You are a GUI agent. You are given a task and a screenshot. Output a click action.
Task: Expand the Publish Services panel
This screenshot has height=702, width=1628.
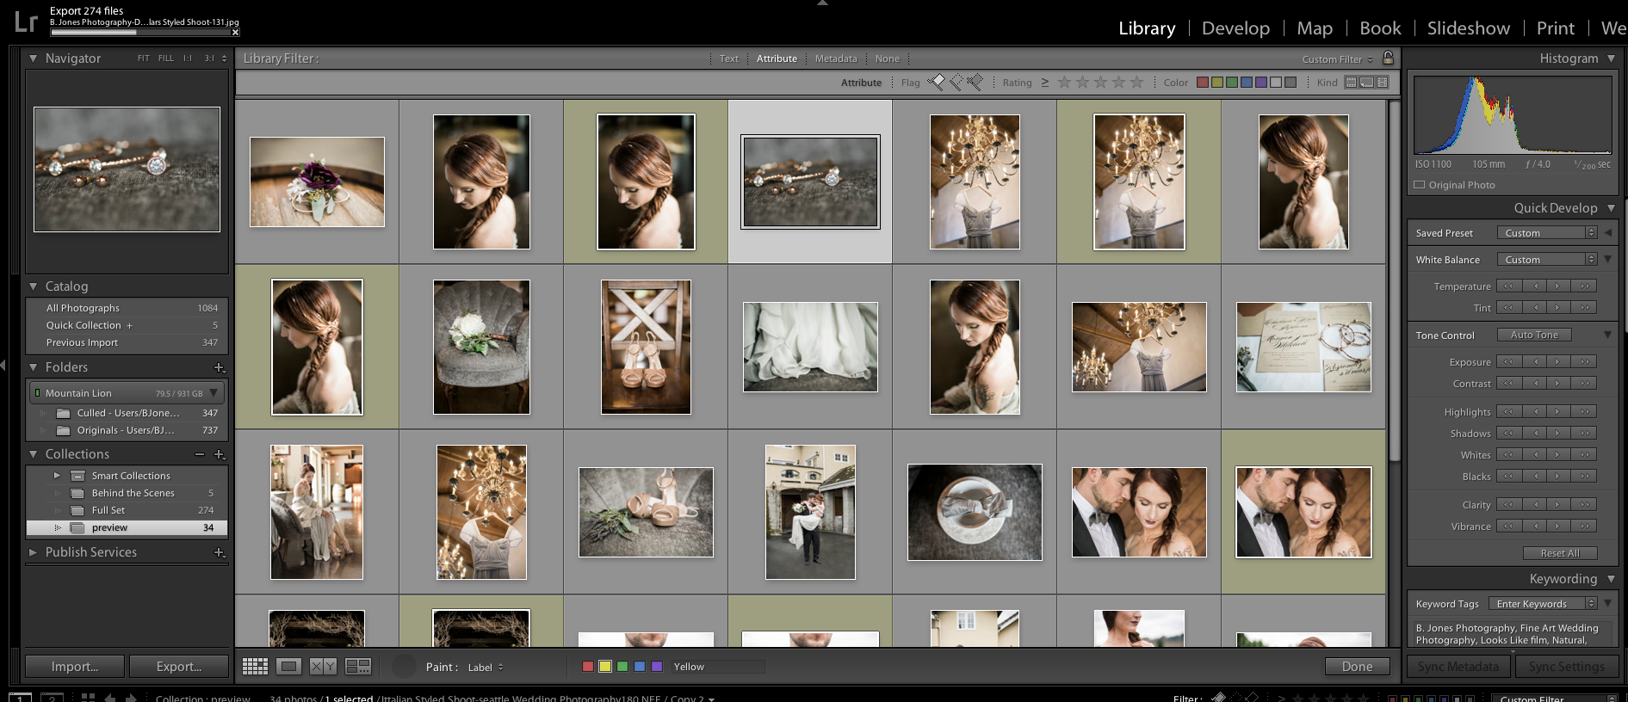click(33, 552)
